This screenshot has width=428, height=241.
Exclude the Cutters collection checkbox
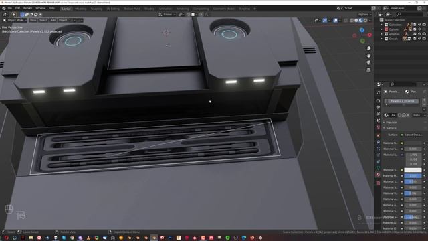[x=415, y=29]
